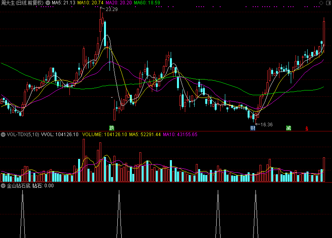Click the 钻石: 0.00 value
Image resolution: width=332 pixels, height=238 pixels.
tap(43, 186)
